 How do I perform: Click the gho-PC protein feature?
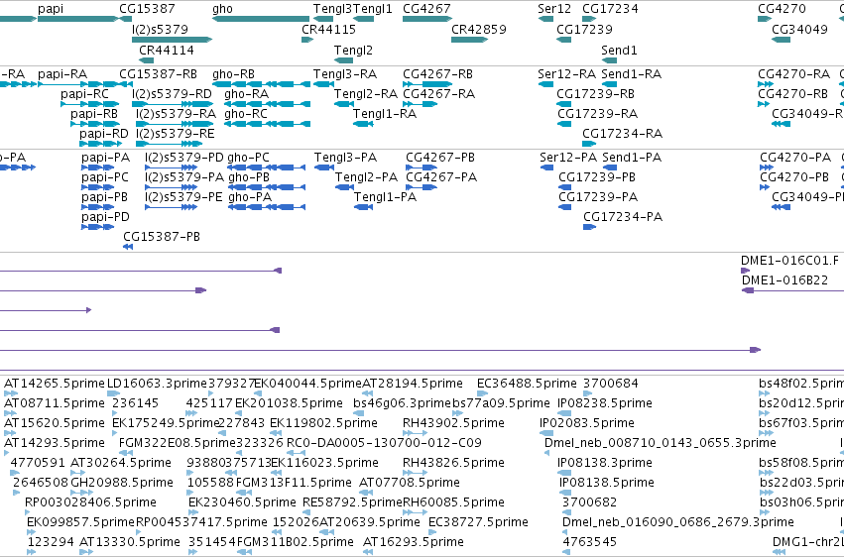click(x=267, y=167)
